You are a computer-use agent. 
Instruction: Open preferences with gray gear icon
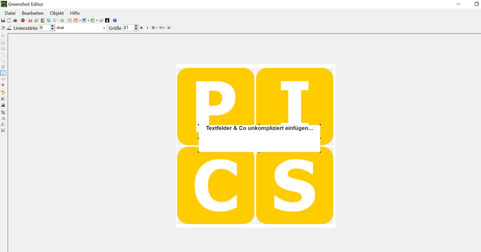tap(62, 20)
